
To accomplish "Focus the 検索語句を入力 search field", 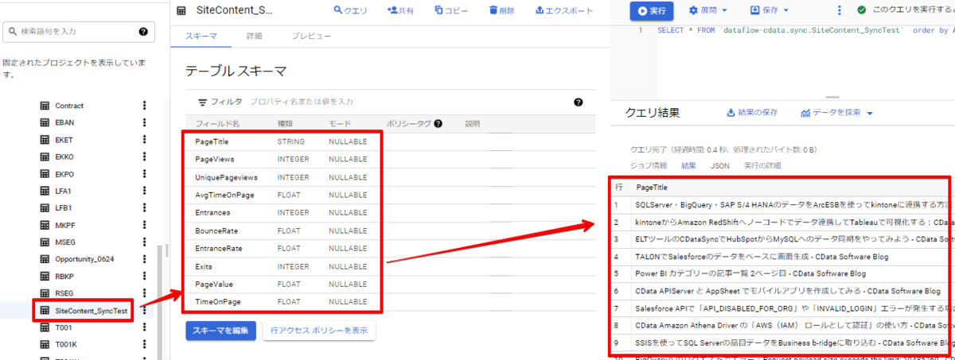I will pyautogui.click(x=78, y=32).
